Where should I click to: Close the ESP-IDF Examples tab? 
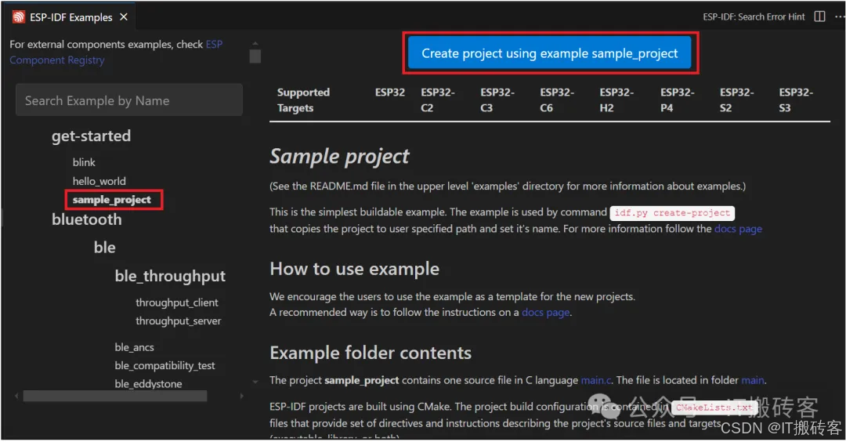[x=124, y=17]
